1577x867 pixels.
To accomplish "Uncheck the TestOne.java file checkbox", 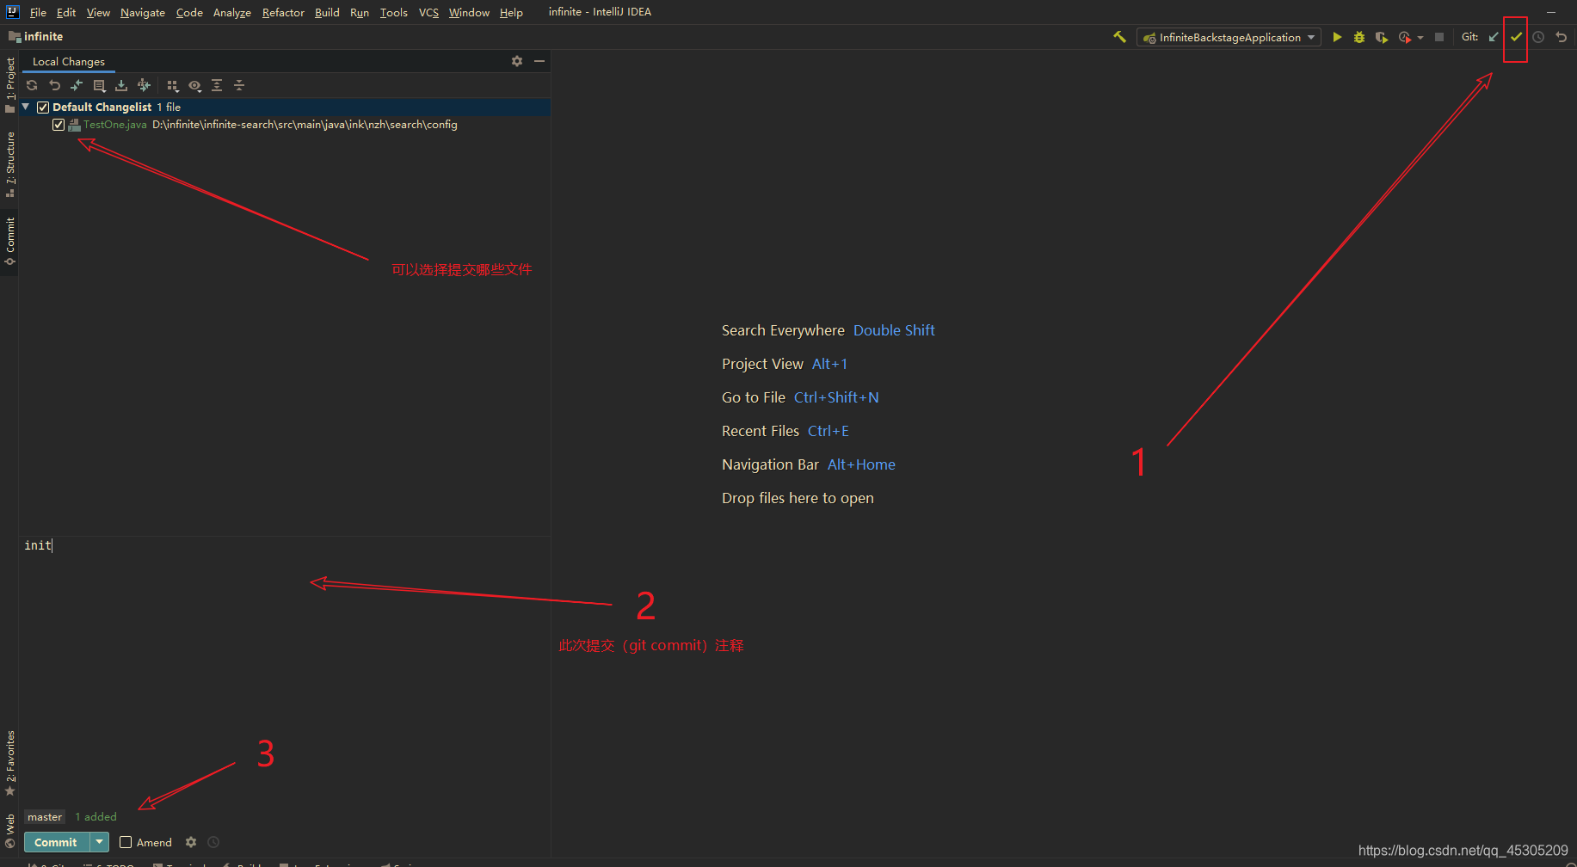I will 59,125.
